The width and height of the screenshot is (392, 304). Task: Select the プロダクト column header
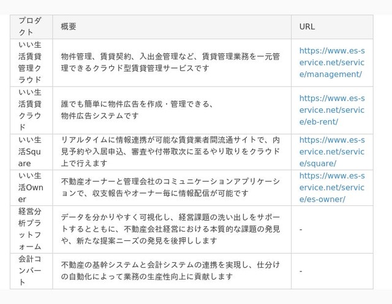[x=31, y=26]
